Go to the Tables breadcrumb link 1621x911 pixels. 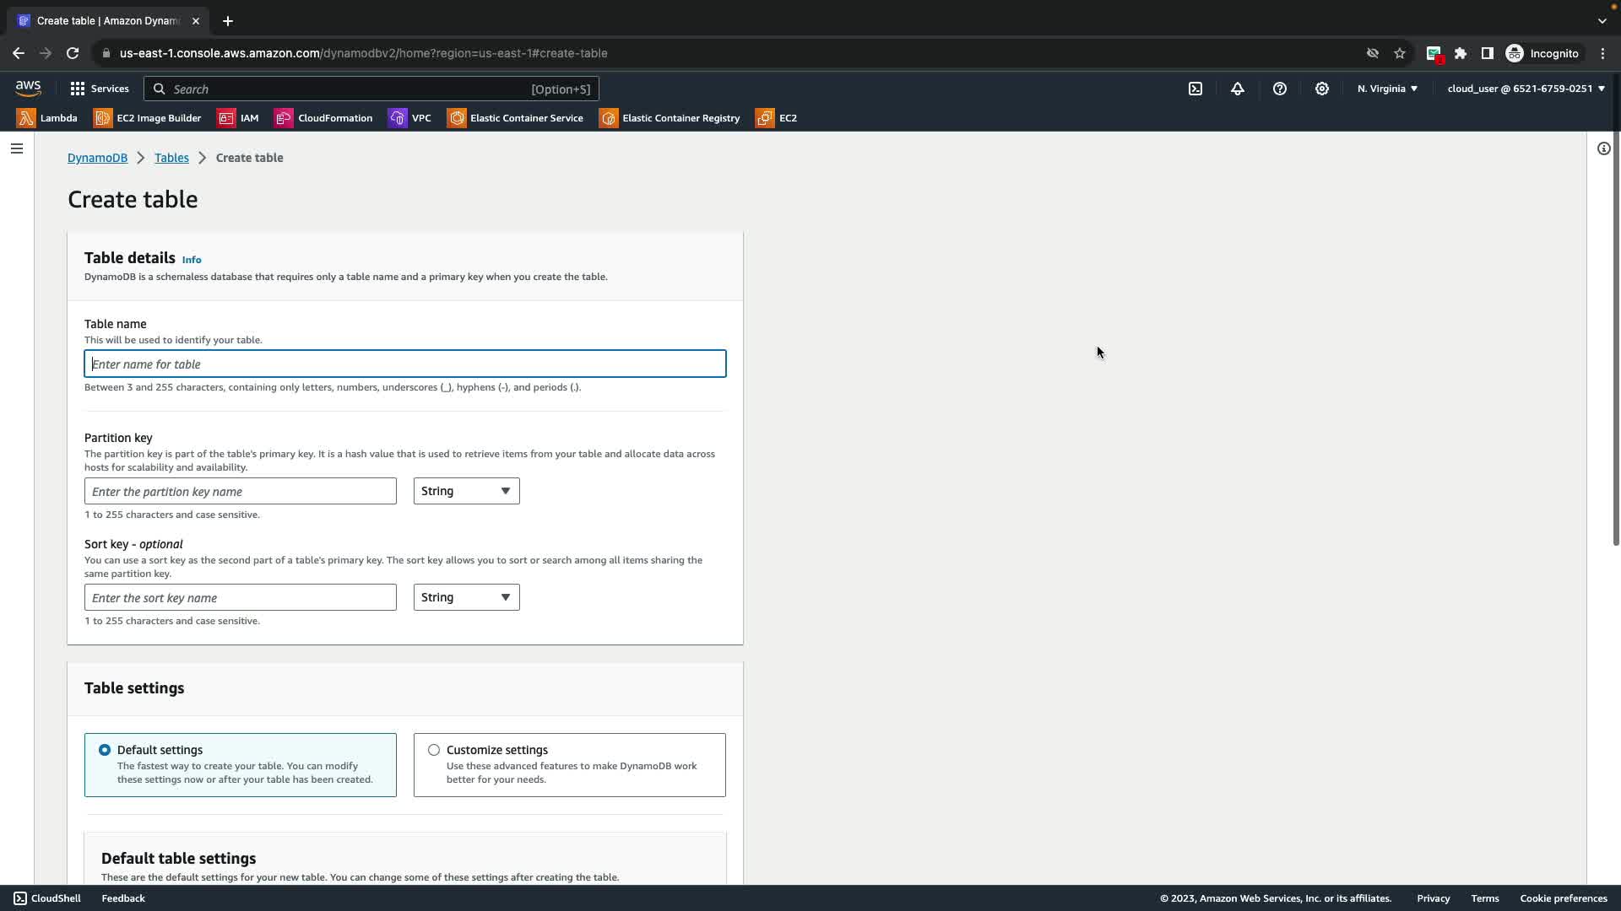[x=171, y=158]
